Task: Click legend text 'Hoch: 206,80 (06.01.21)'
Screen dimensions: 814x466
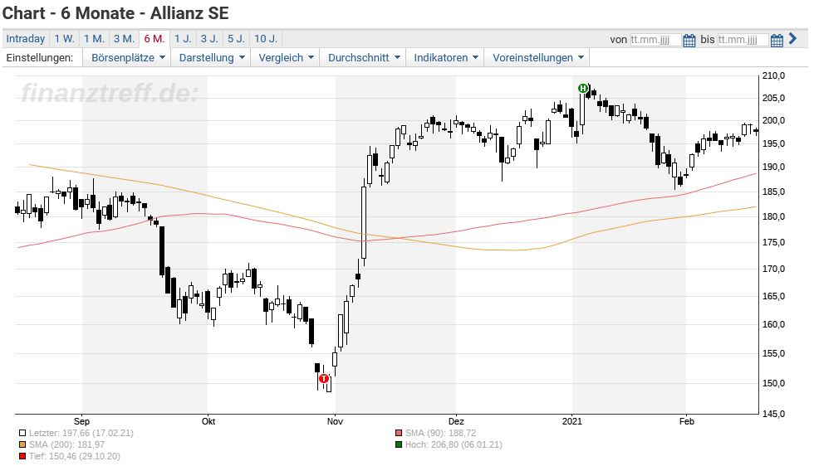Action: point(454,444)
